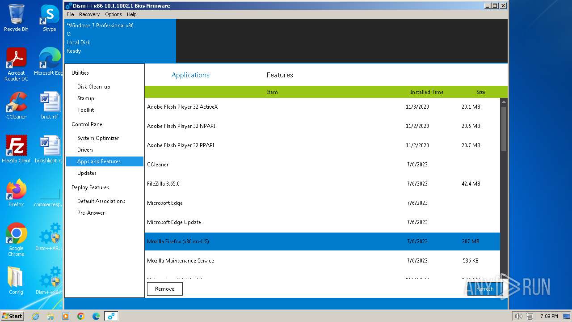Open the CCleaner desktop shortcut
The width and height of the screenshot is (572, 322).
click(16, 106)
